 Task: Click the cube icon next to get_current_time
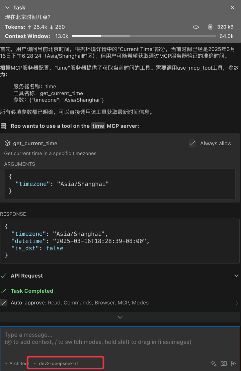point(7,143)
